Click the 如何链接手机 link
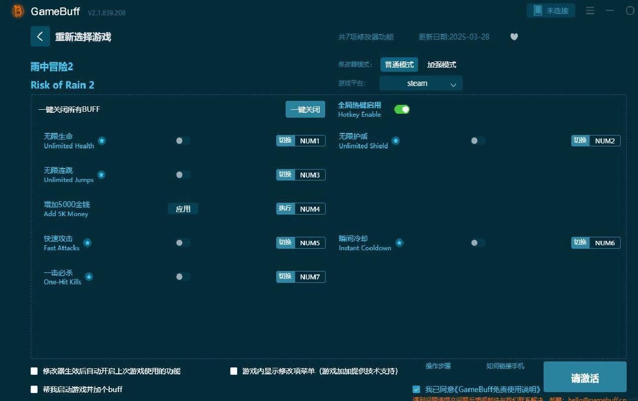 click(x=505, y=366)
